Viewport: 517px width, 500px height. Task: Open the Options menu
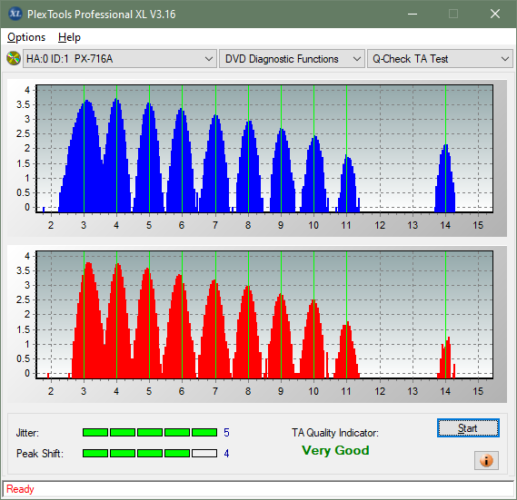(26, 37)
